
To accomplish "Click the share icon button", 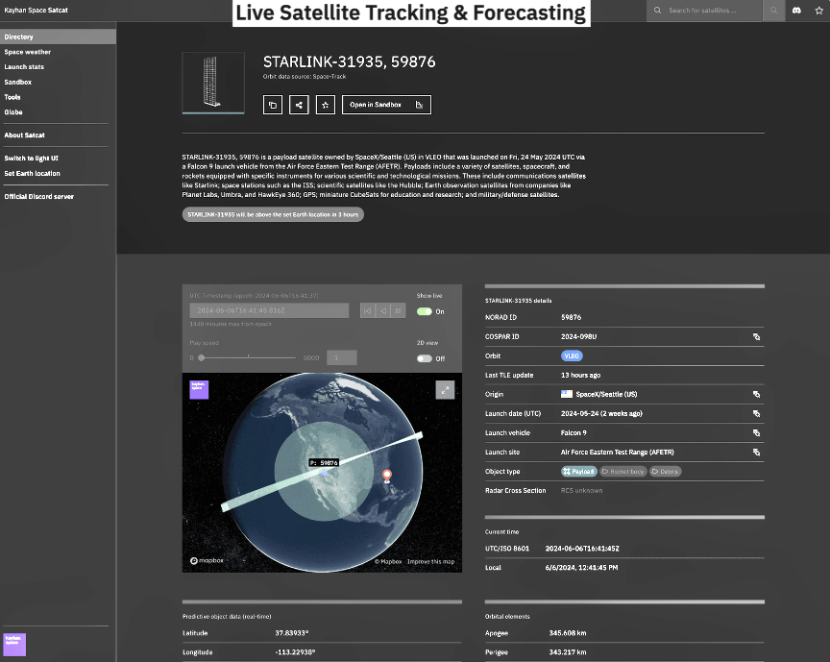I will [299, 105].
